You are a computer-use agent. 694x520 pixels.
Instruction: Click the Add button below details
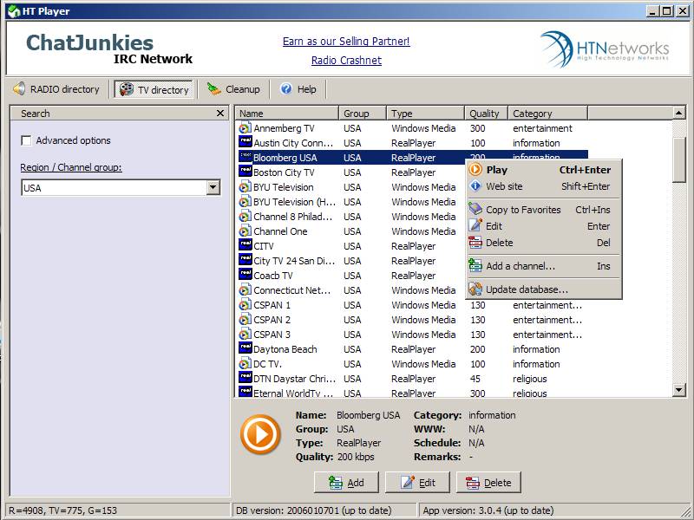pos(346,483)
